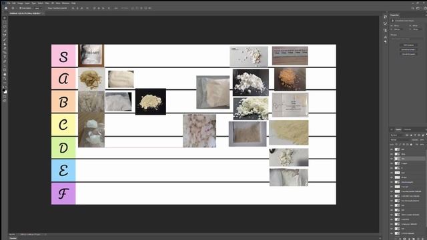Viewport: 427px width, 240px height.
Task: Open the Normal blend mode dropdown
Action: click(x=400, y=140)
